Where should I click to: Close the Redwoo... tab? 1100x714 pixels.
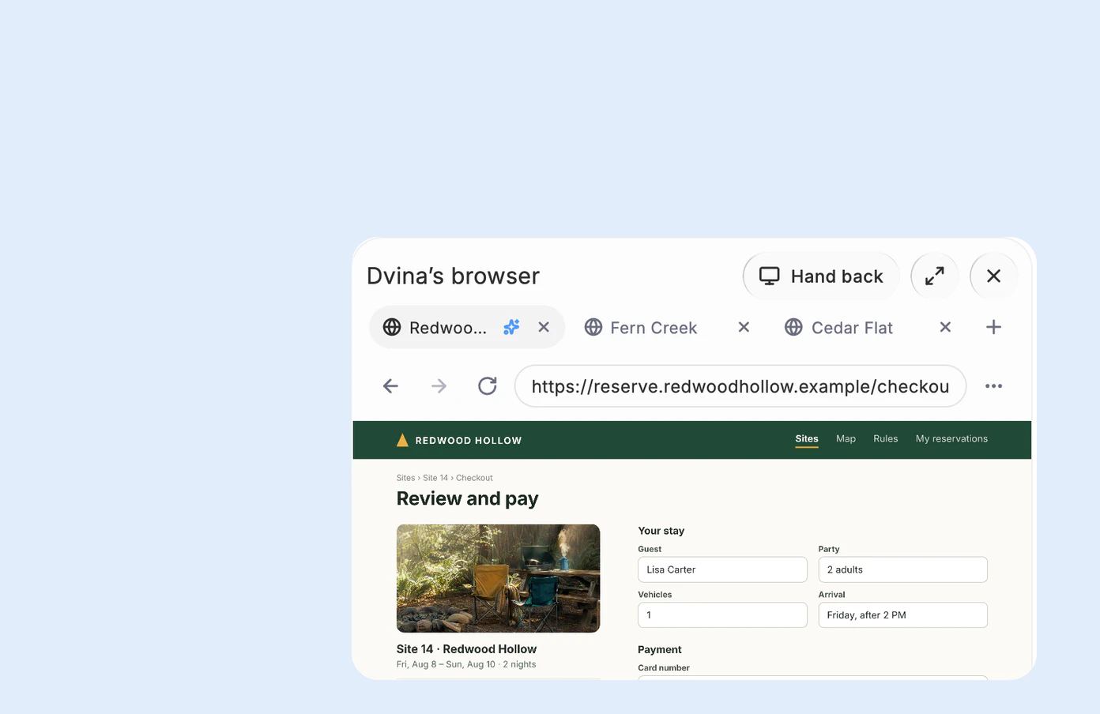pos(544,327)
